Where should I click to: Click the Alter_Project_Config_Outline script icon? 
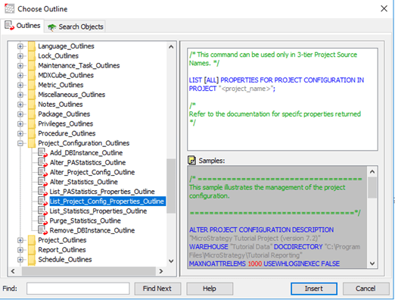(x=42, y=172)
